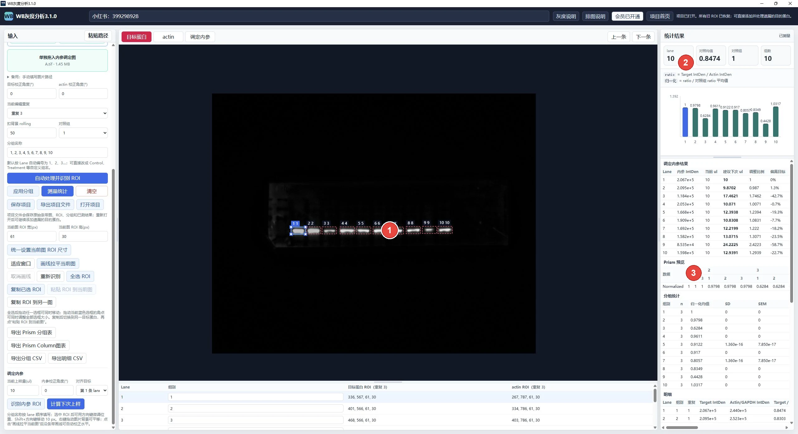Viewport: 798px width, 434px height.
Task: Click the 单独拖入内参调定图 drop zone
Action: point(57,60)
